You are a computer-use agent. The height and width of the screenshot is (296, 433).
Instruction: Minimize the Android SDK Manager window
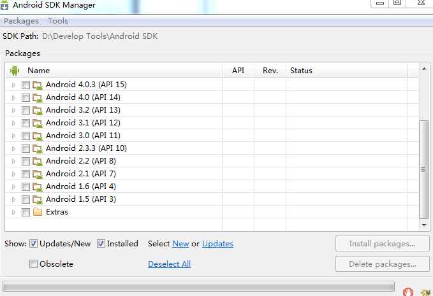[380, 3]
